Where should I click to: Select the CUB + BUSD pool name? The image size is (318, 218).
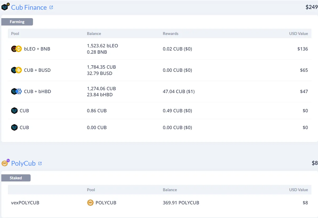click(37, 70)
